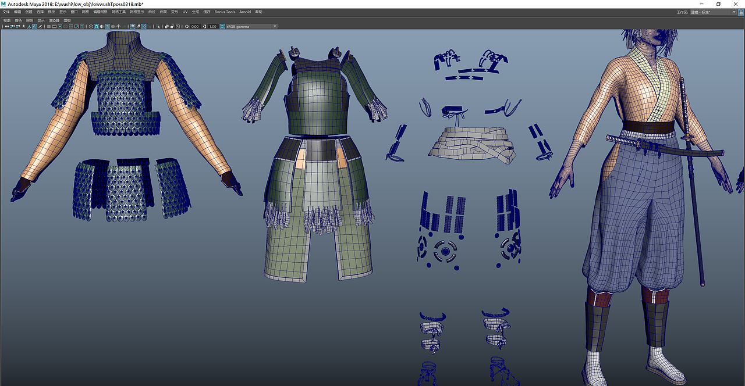745x386 pixels.
Task: Toggle the Resolution Gate icon
Action: pos(60,26)
